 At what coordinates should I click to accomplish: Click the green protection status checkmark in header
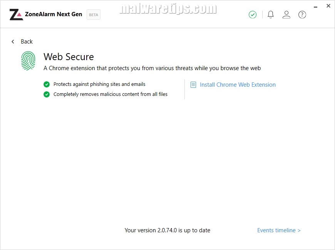[253, 15]
